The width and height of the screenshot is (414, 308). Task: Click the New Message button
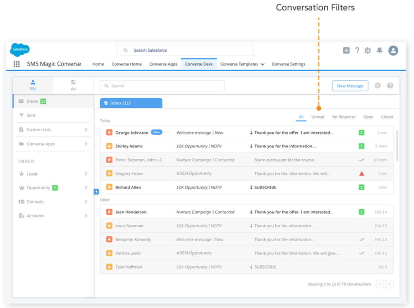[350, 86]
